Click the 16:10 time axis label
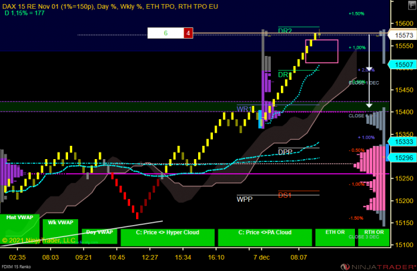Viewport: 417px width, 271px height. pos(216,257)
